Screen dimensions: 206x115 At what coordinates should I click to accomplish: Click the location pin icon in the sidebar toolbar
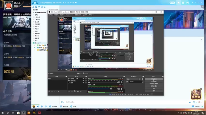click(39, 7)
